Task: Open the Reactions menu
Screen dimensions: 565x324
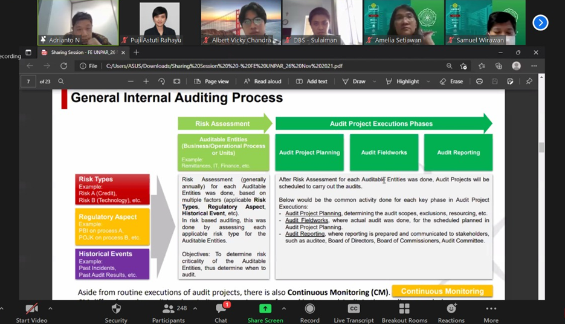Action: point(451,309)
